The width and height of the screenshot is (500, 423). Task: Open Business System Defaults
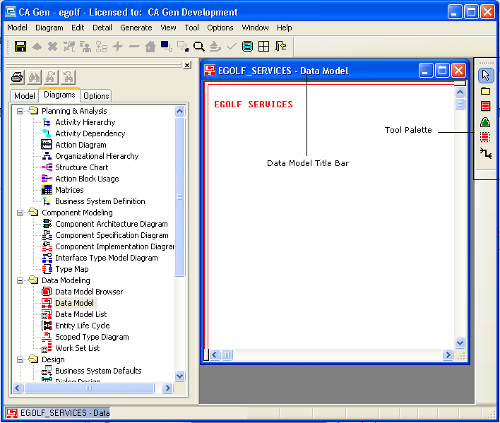coord(98,371)
